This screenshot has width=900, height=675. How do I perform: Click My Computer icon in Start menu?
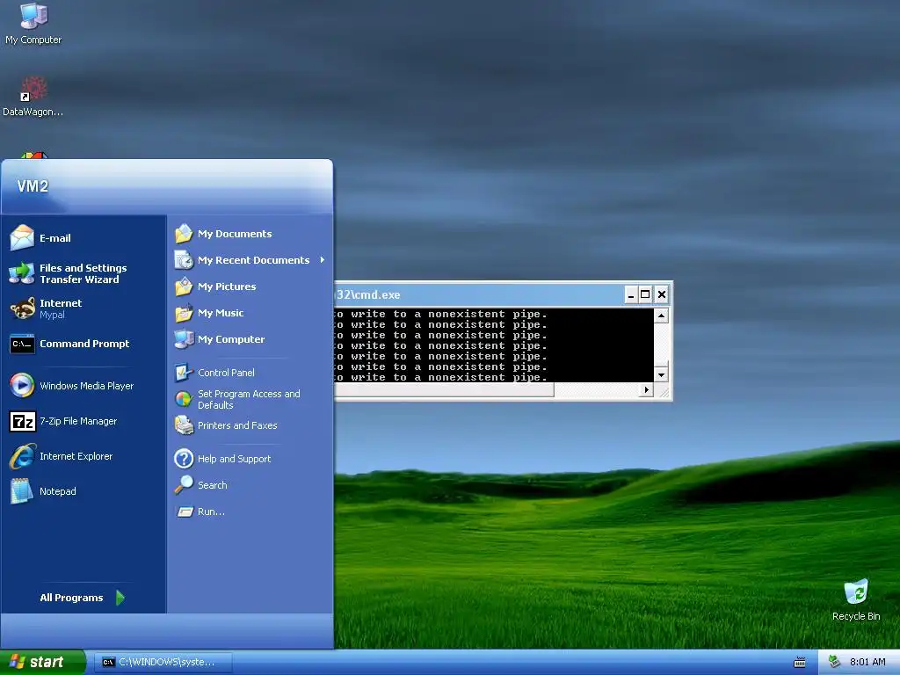pyautogui.click(x=184, y=339)
